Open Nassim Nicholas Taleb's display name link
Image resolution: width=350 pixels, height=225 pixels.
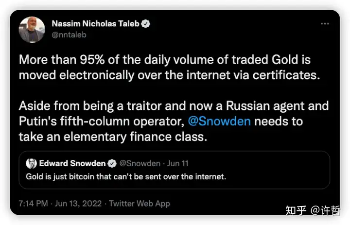pos(95,24)
